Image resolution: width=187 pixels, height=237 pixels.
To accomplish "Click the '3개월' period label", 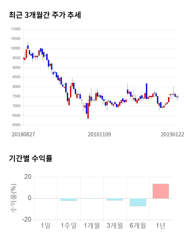I will click(115, 225).
